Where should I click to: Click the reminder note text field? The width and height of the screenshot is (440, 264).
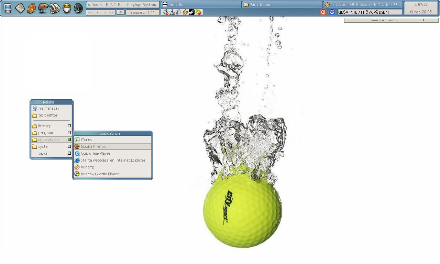pyautogui.click(x=370, y=12)
